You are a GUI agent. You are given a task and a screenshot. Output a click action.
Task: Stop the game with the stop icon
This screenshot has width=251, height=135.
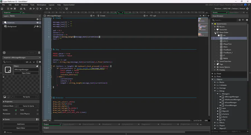click(x=37, y=9)
